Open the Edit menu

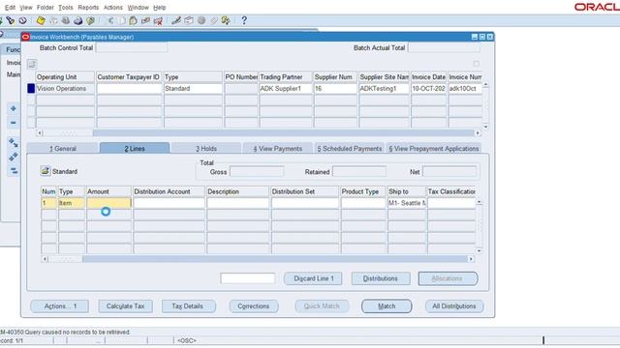(10, 8)
